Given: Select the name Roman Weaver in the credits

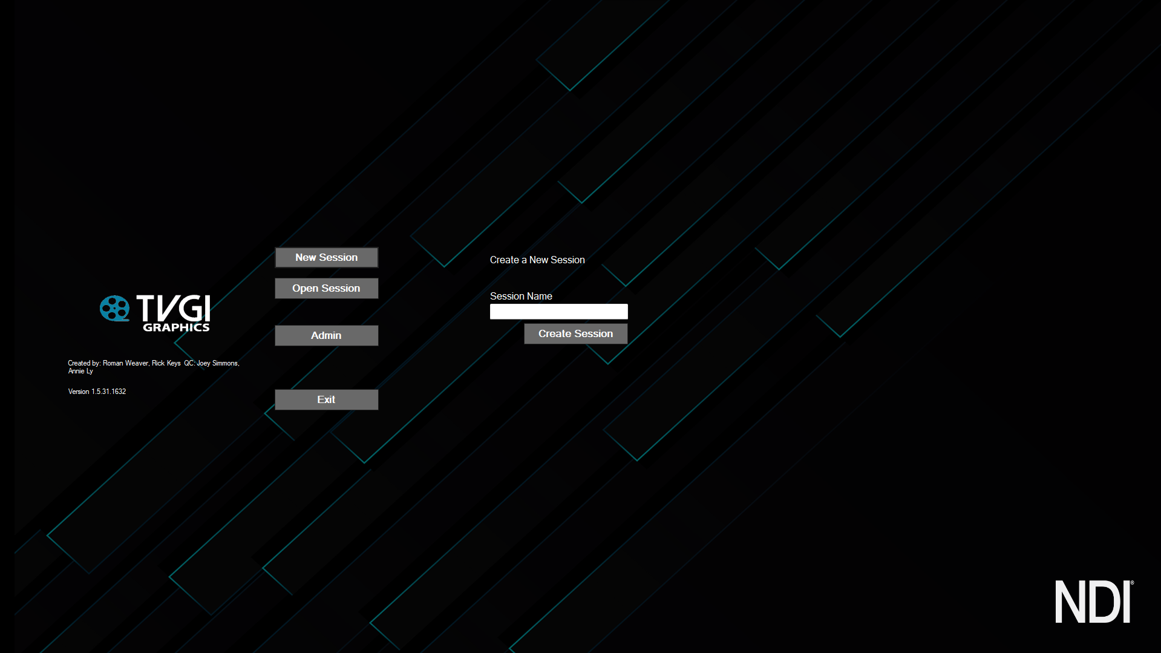Looking at the screenshot, I should [x=125, y=363].
